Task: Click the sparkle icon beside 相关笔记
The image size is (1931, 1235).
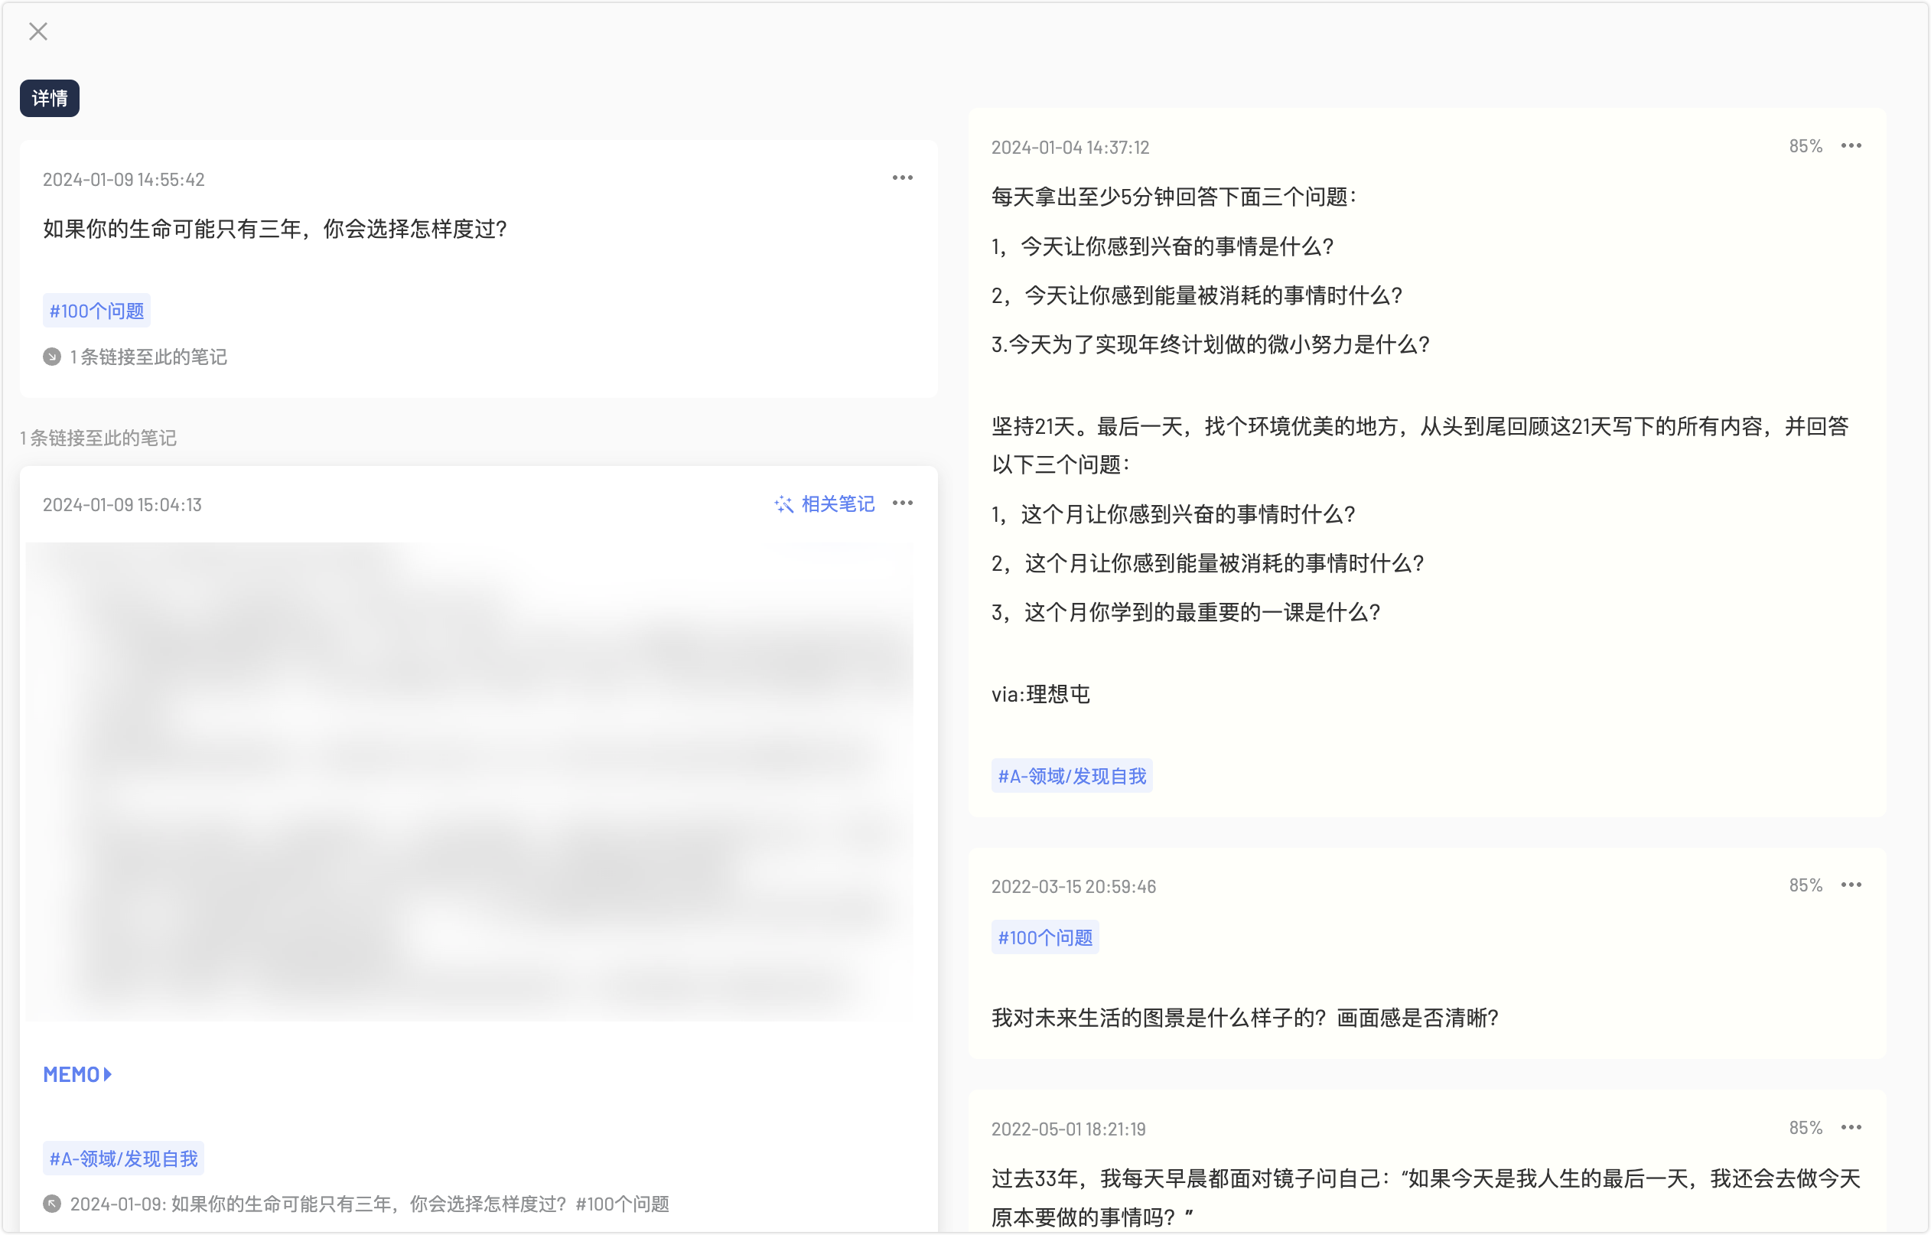Action: [783, 504]
